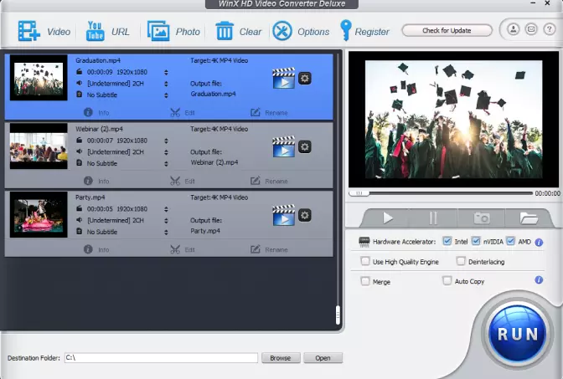Take a snapshot with camera button
Screen dimensions: 563x379
tap(481, 218)
